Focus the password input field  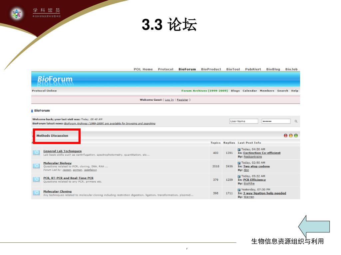point(276,121)
